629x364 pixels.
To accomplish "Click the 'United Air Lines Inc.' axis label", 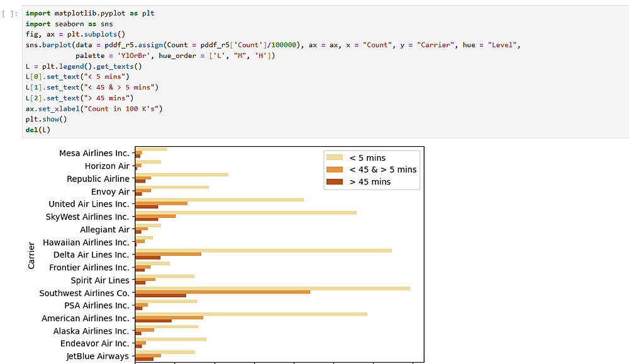I will [x=89, y=203].
